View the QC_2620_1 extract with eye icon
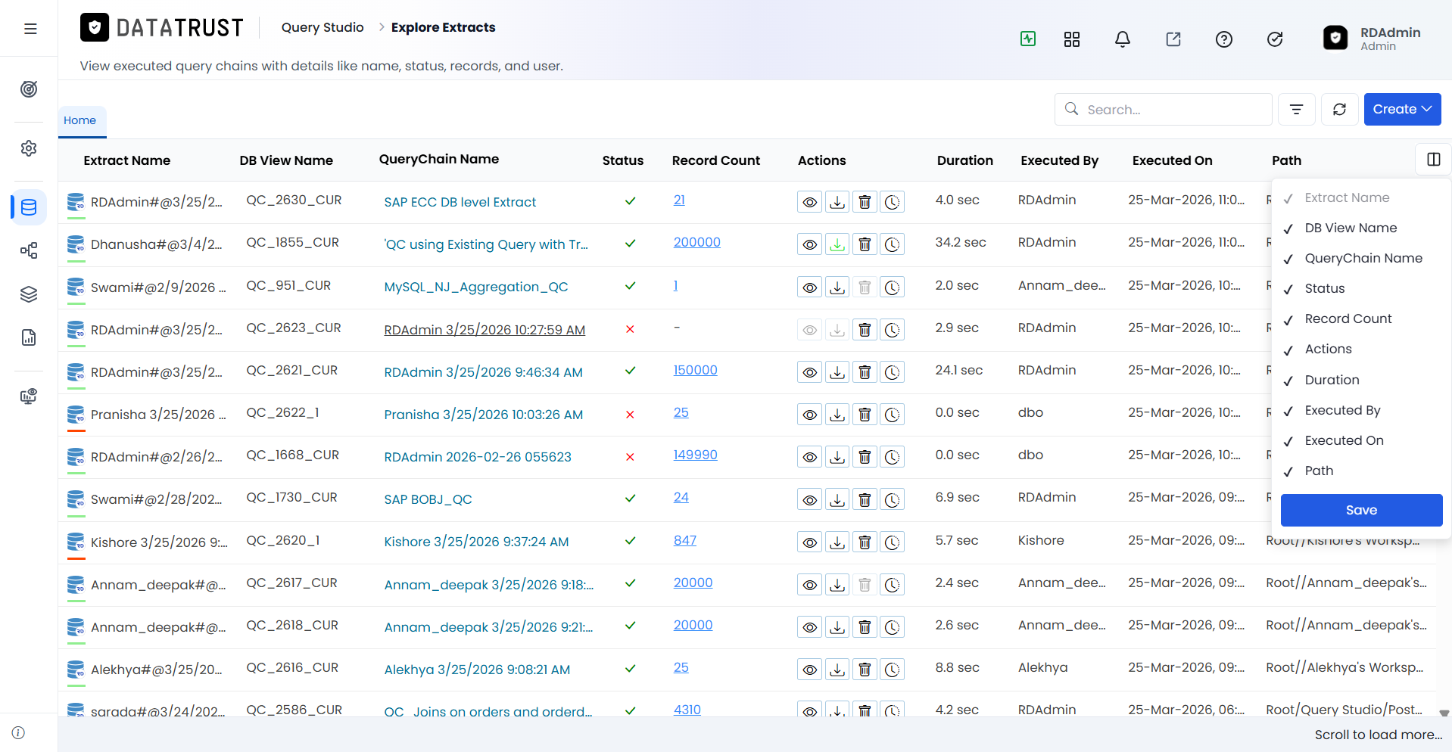The width and height of the screenshot is (1452, 752). (810, 542)
